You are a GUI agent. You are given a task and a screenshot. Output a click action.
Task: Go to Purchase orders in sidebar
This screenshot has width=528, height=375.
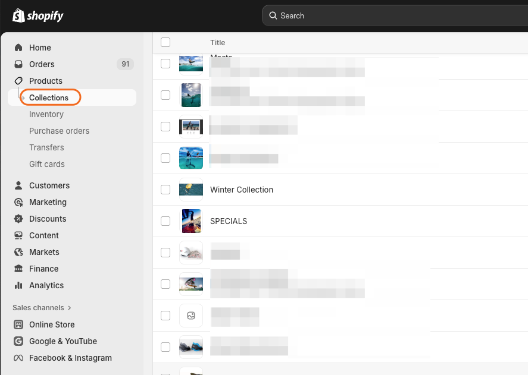point(60,131)
